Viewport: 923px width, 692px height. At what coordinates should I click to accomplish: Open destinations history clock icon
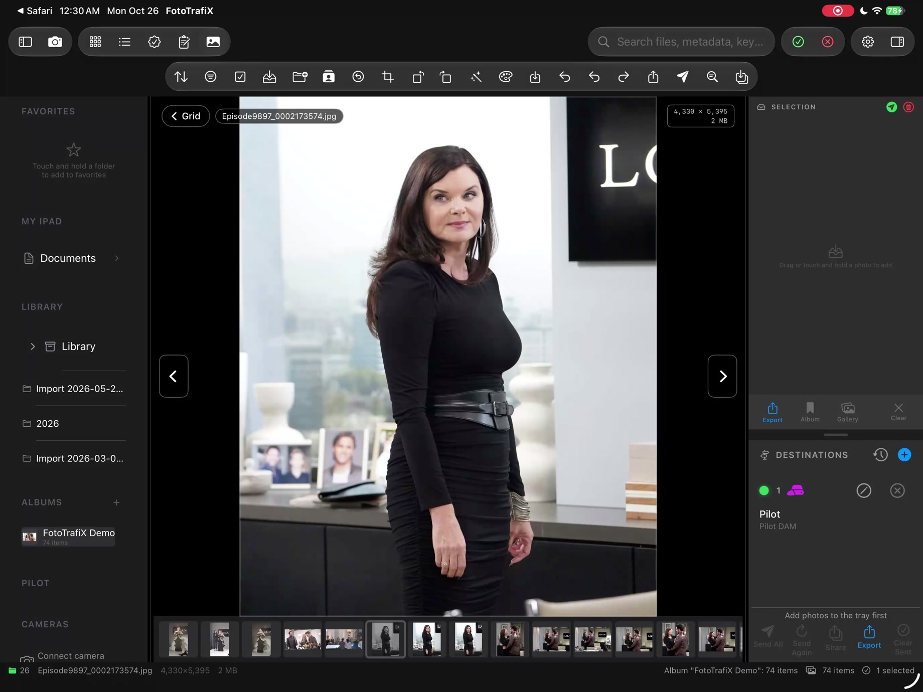(x=880, y=455)
